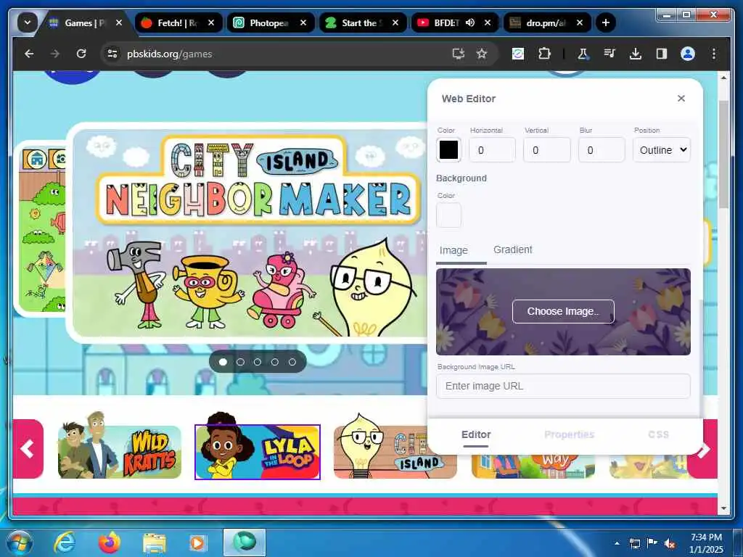Switch to the Properties bottom tab

click(x=569, y=435)
